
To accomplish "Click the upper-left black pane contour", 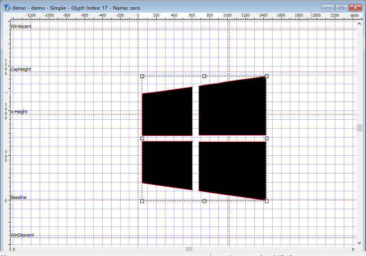I will click(167, 113).
